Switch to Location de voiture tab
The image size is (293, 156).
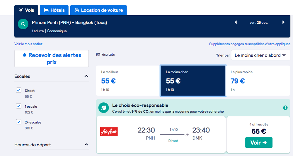point(98,10)
